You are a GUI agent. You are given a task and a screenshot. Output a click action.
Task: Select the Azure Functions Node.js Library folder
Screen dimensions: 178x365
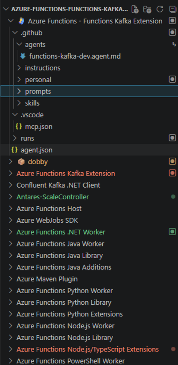click(65, 337)
